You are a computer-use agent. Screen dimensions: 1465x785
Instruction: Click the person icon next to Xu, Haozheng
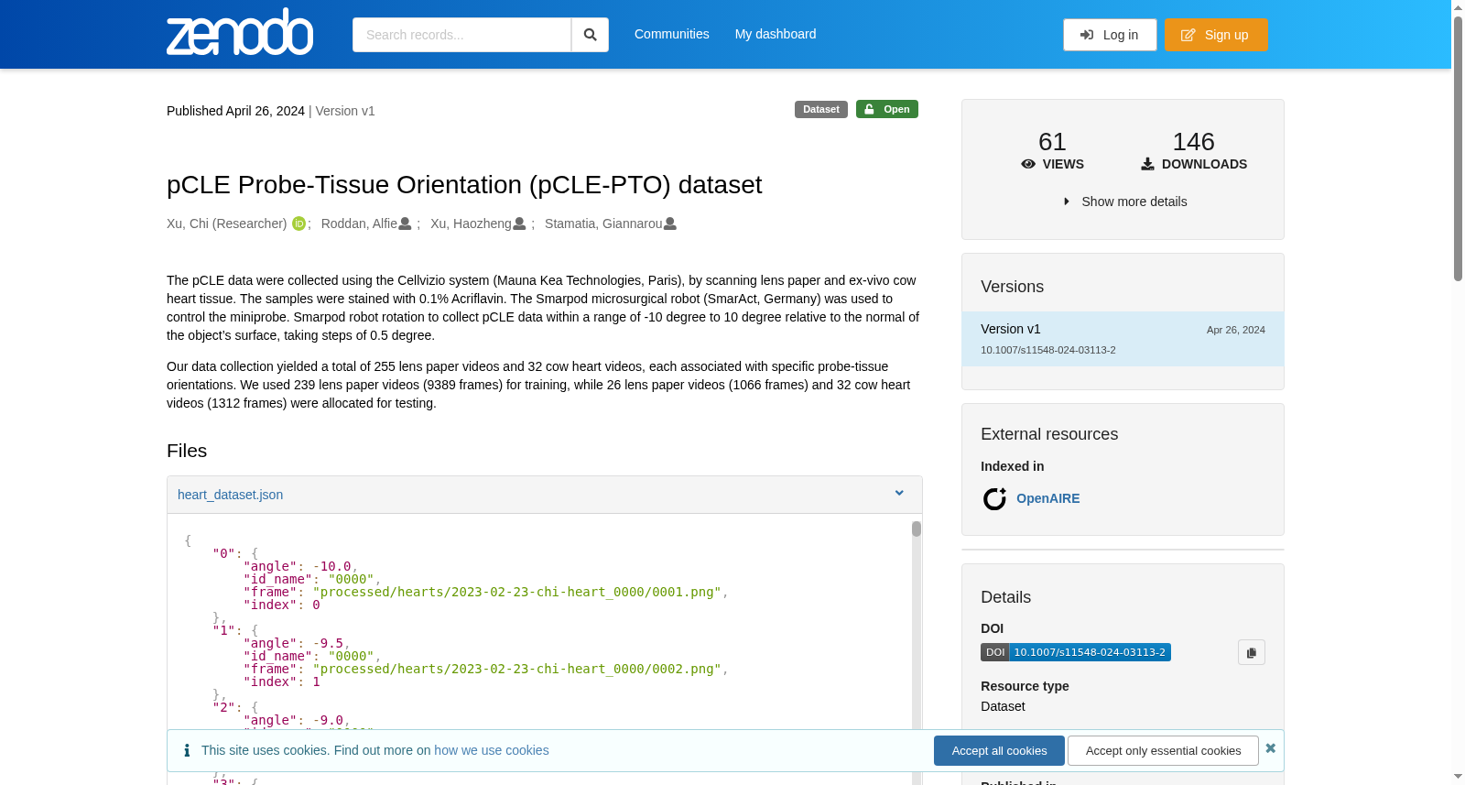[x=519, y=224]
